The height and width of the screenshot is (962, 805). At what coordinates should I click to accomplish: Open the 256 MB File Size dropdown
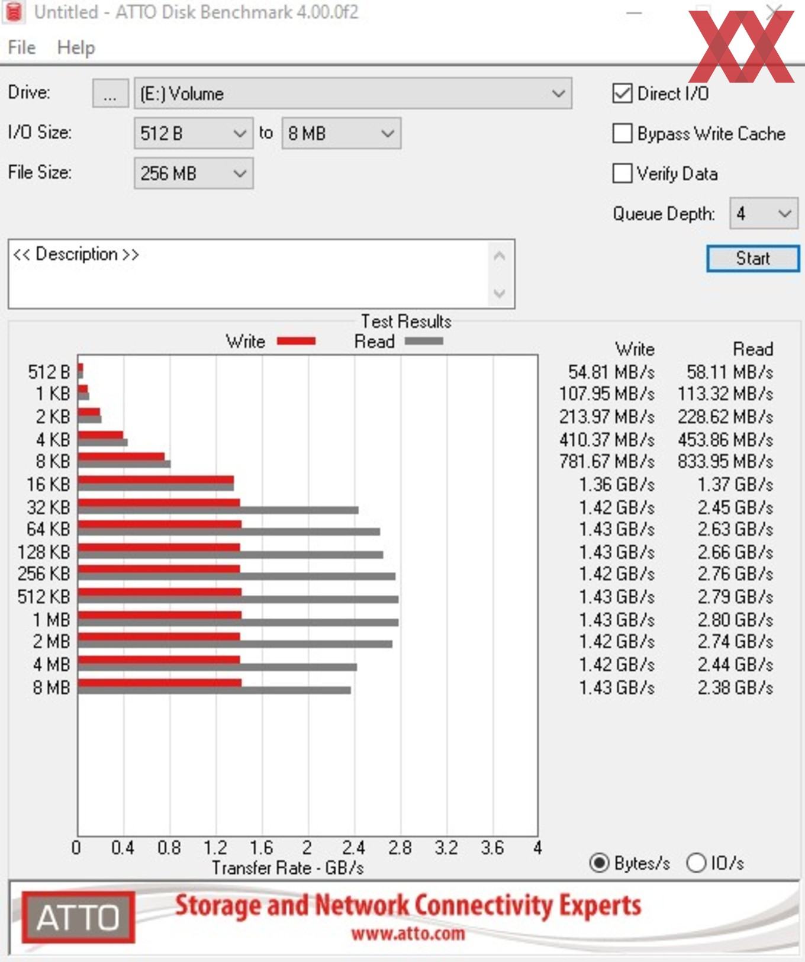[x=194, y=173]
